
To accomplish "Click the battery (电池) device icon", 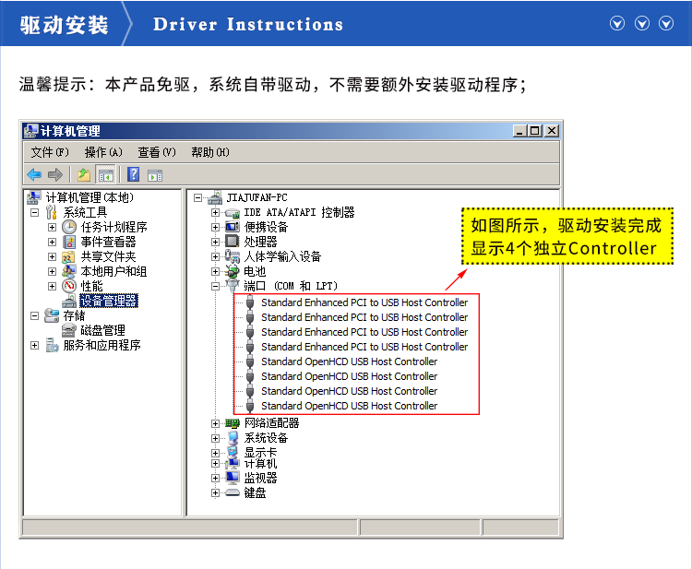I will pos(233,272).
